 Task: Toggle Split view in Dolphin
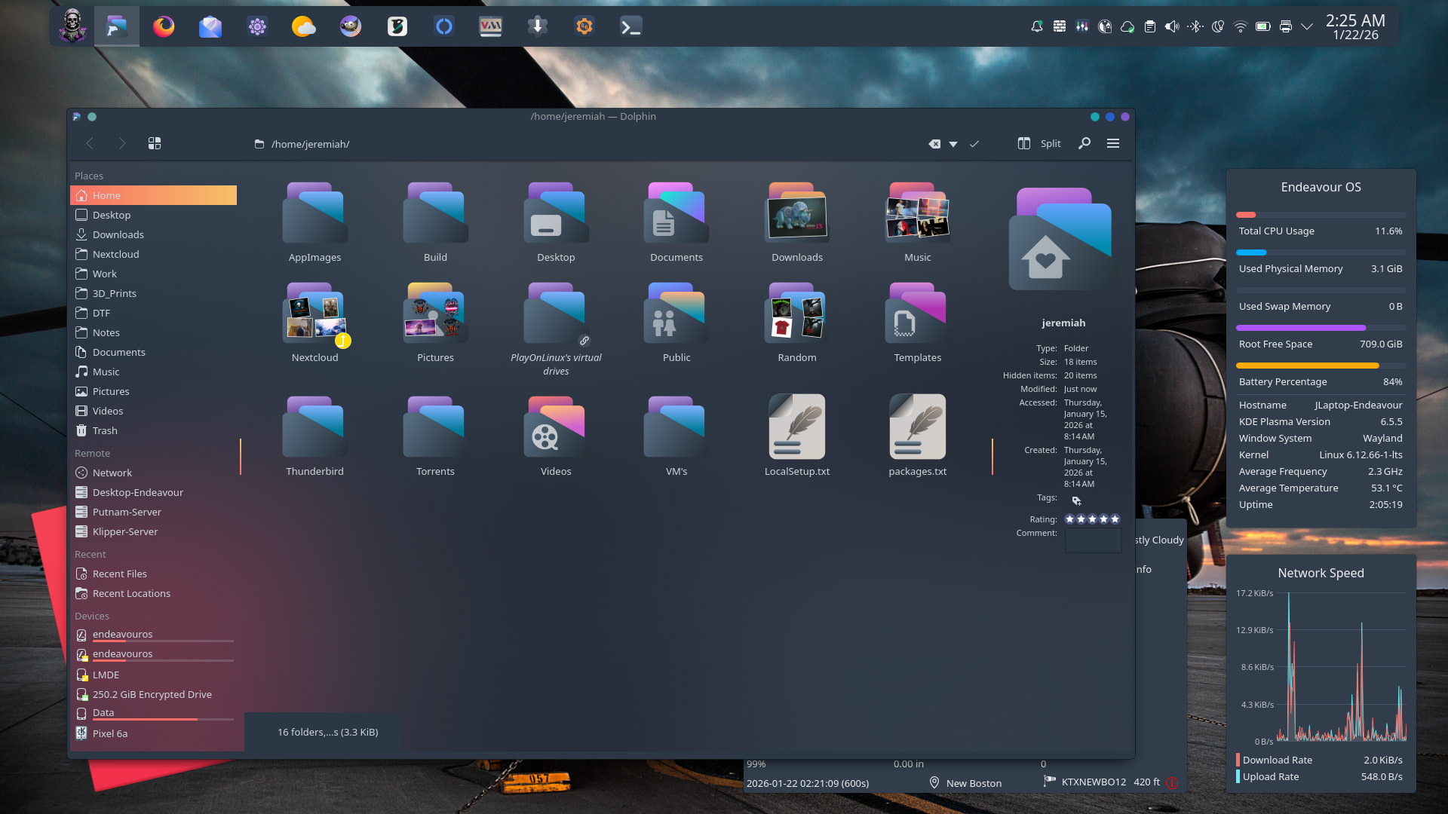tap(1039, 143)
